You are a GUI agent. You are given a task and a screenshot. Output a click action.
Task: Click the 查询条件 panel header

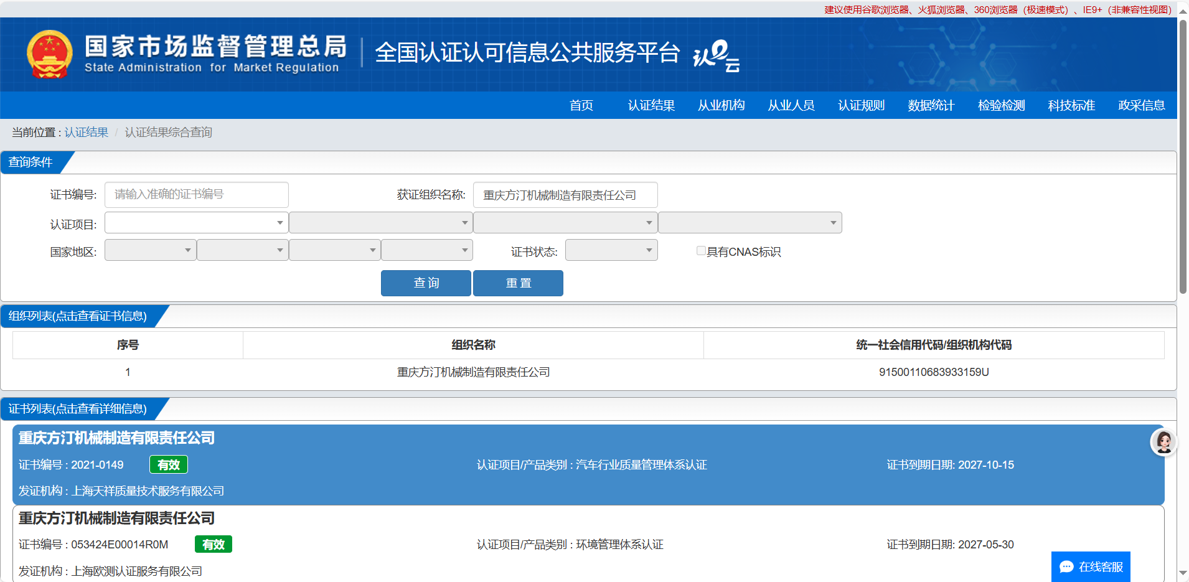[x=31, y=162]
